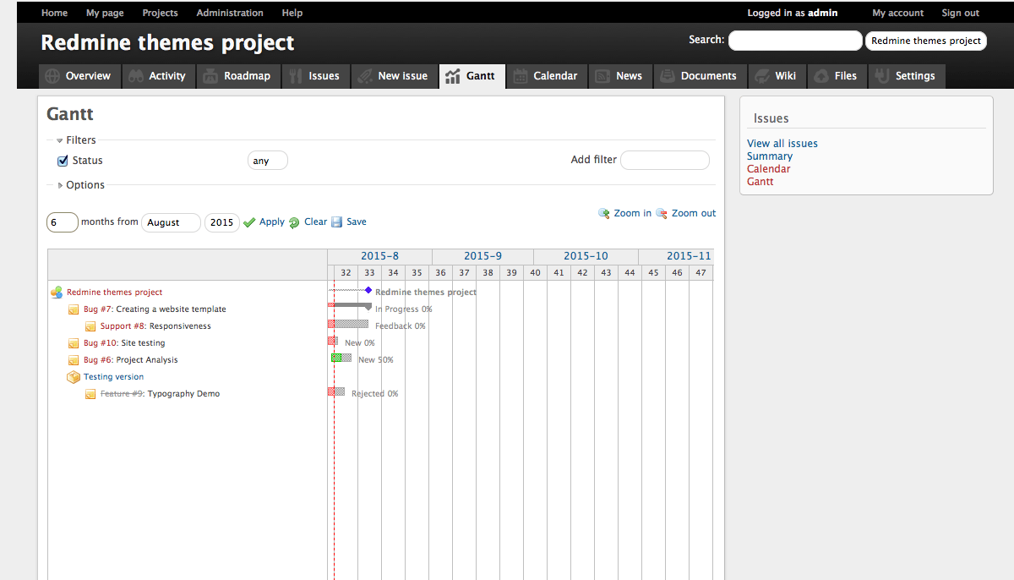Open the Help top menu item
Viewport: 1014px width, 580px height.
(x=292, y=13)
